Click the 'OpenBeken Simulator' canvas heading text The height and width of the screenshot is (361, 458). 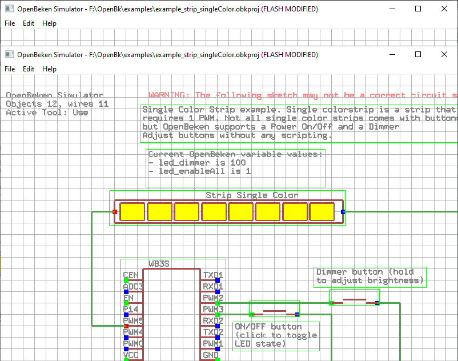(55, 95)
